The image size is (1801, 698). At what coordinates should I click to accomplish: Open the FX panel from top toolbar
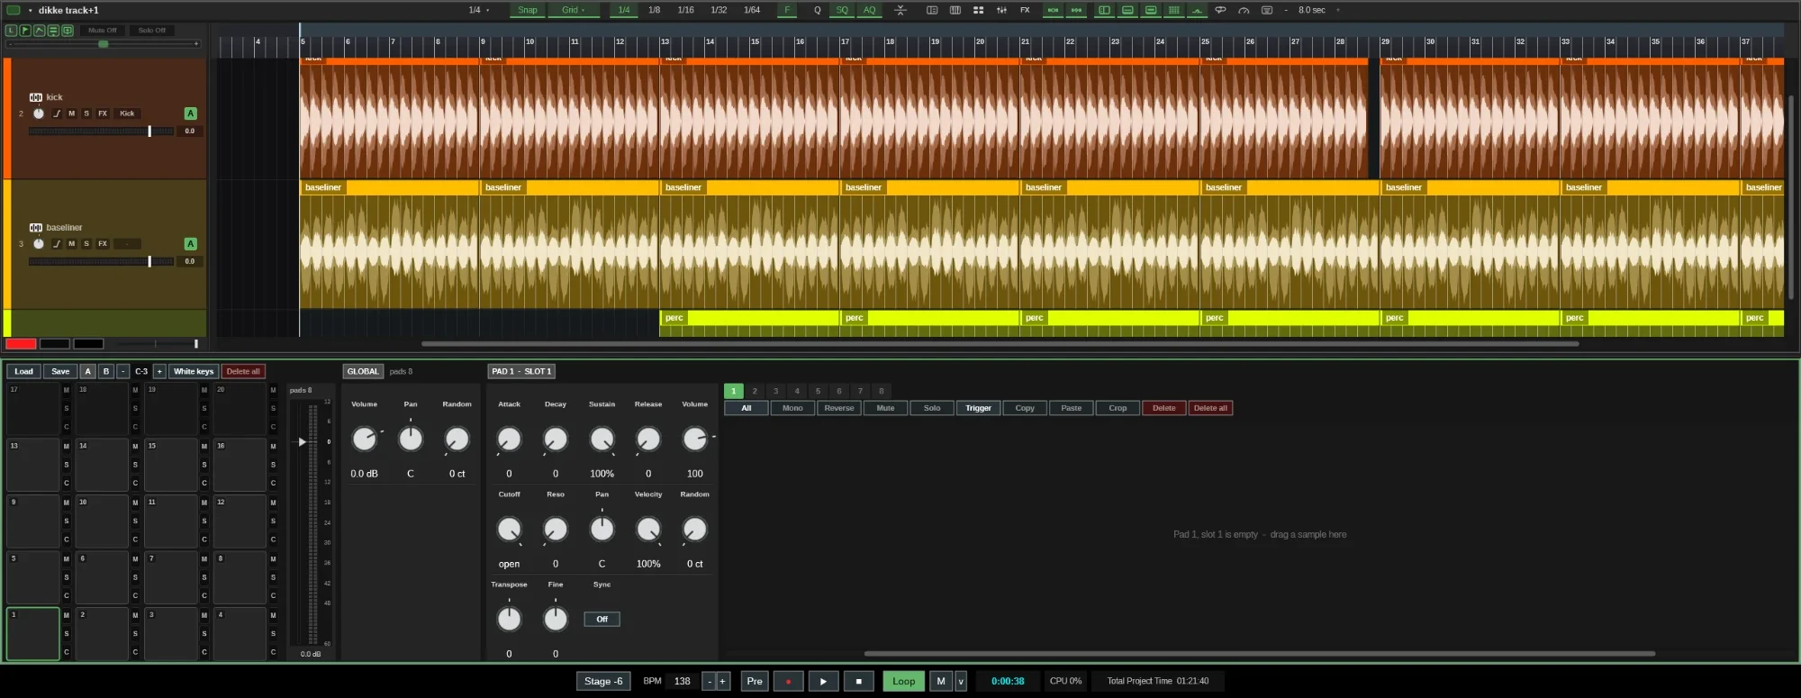(1025, 10)
